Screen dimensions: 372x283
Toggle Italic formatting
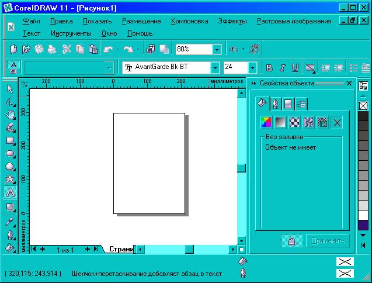(282, 68)
